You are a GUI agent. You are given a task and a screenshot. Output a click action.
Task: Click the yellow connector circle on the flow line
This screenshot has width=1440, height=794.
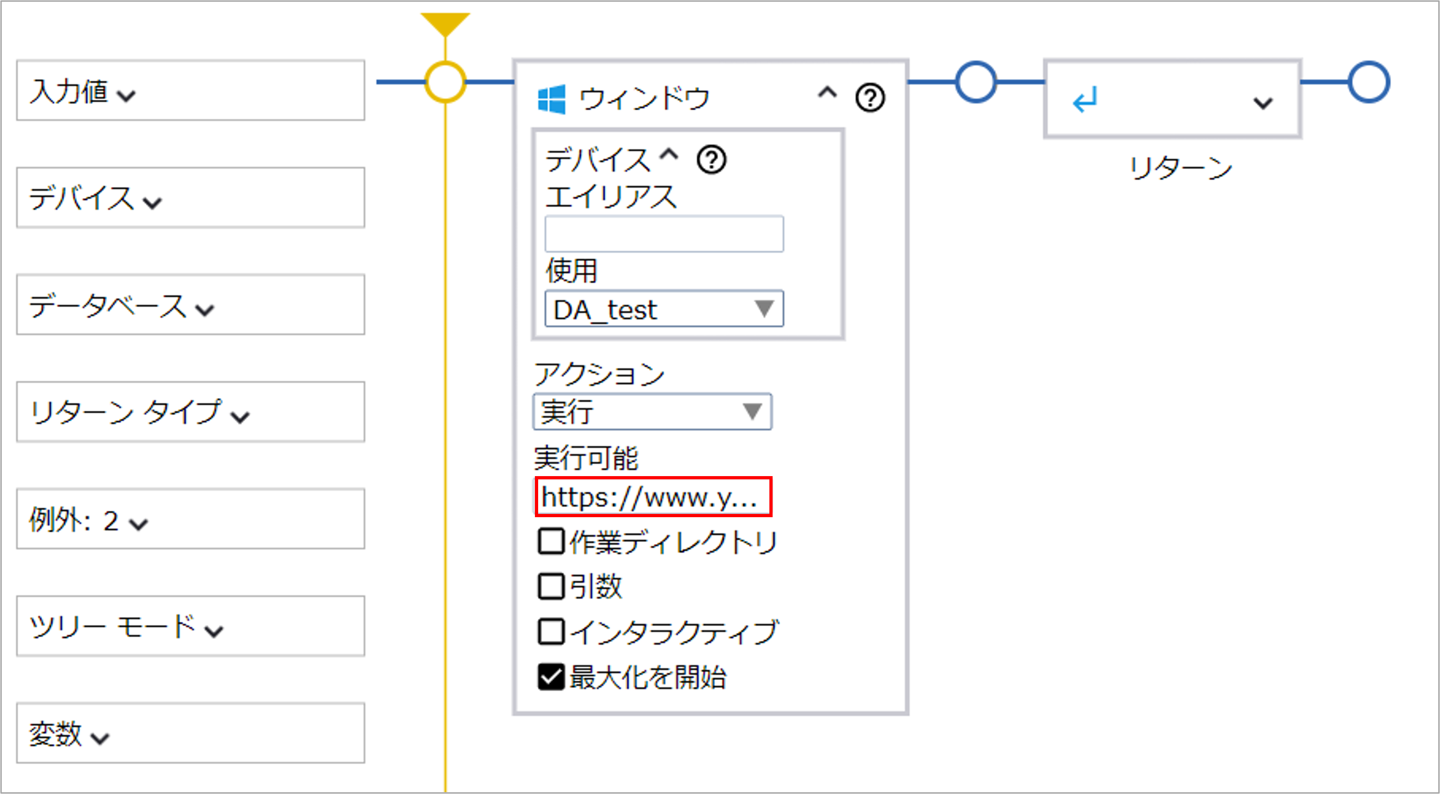(x=444, y=83)
